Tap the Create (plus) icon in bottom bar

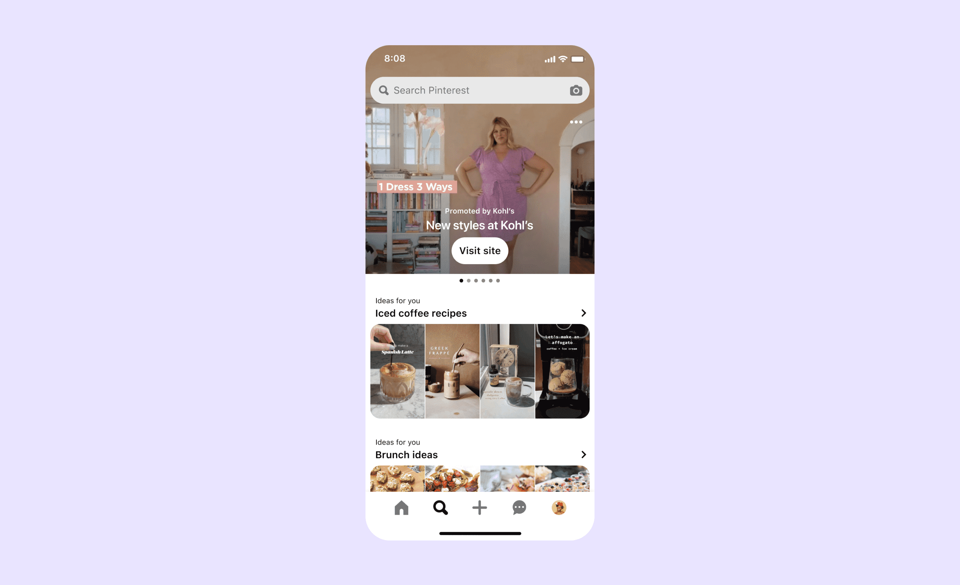click(480, 508)
